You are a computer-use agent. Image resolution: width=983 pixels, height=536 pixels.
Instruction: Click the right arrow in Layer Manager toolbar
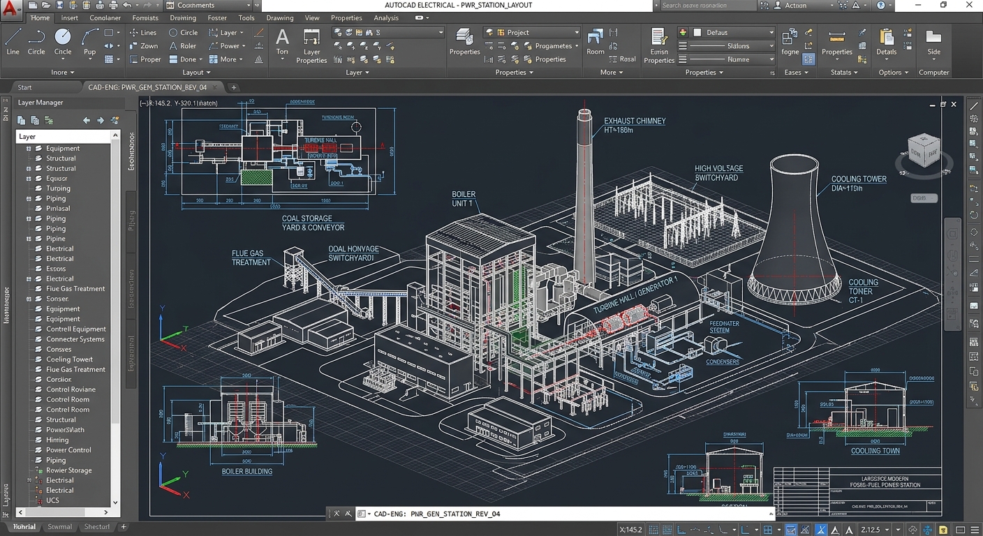(x=100, y=120)
